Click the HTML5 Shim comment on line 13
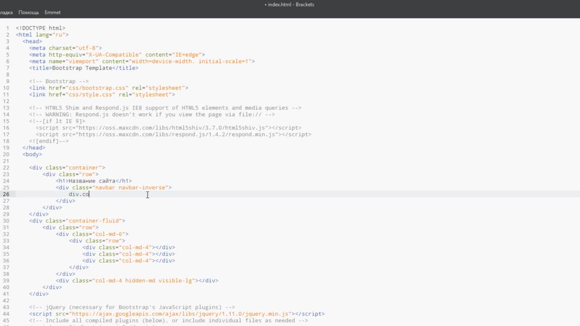This screenshot has width=580, height=326. [x=165, y=108]
